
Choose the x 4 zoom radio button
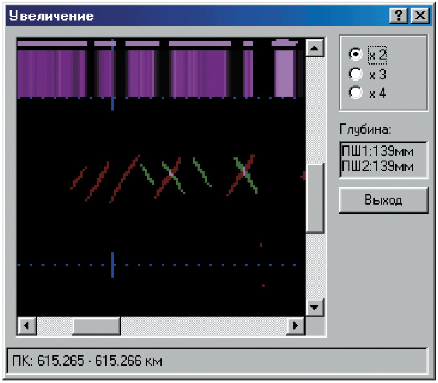pyautogui.click(x=356, y=92)
